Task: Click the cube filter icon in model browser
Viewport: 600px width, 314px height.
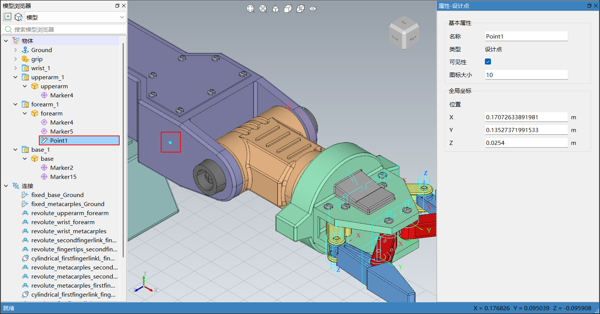Action: [18, 17]
